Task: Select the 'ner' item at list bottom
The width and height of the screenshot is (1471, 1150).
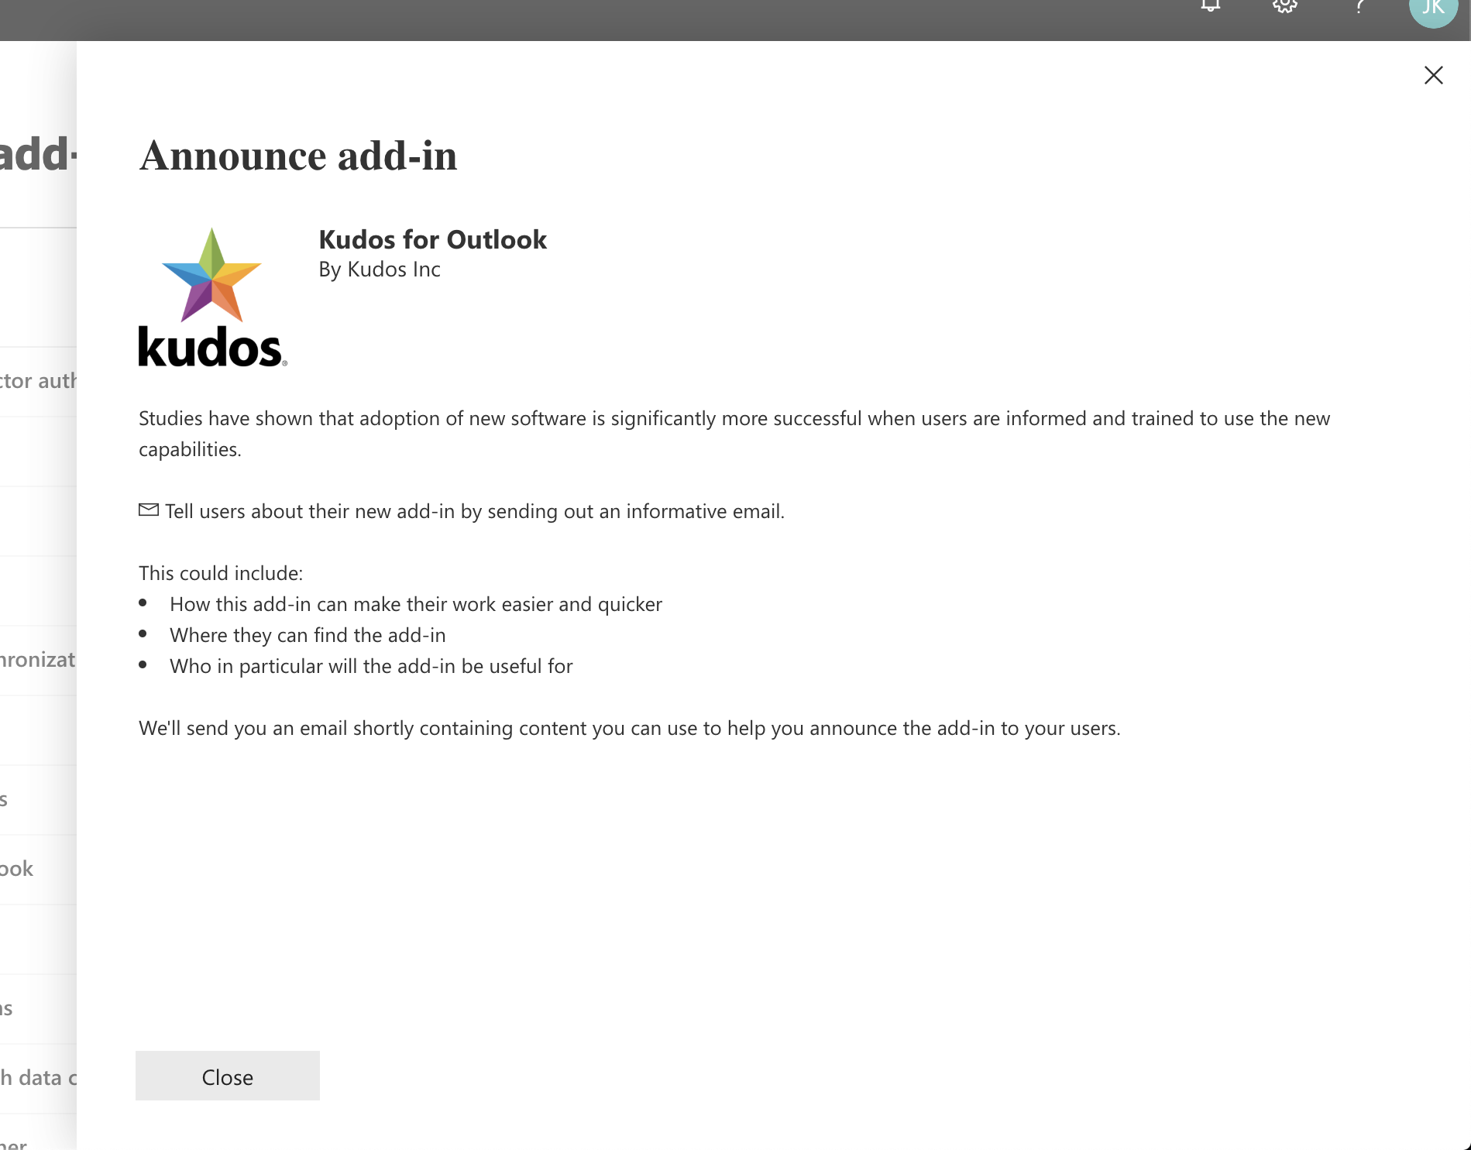Action: coord(14,1144)
